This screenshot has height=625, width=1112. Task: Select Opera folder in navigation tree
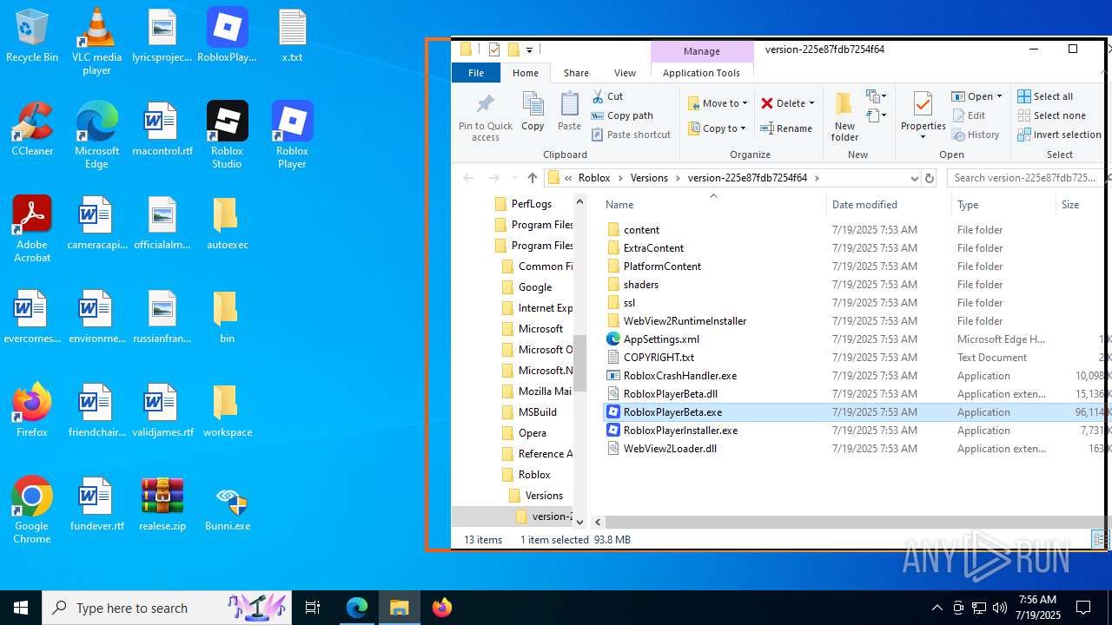(x=524, y=433)
